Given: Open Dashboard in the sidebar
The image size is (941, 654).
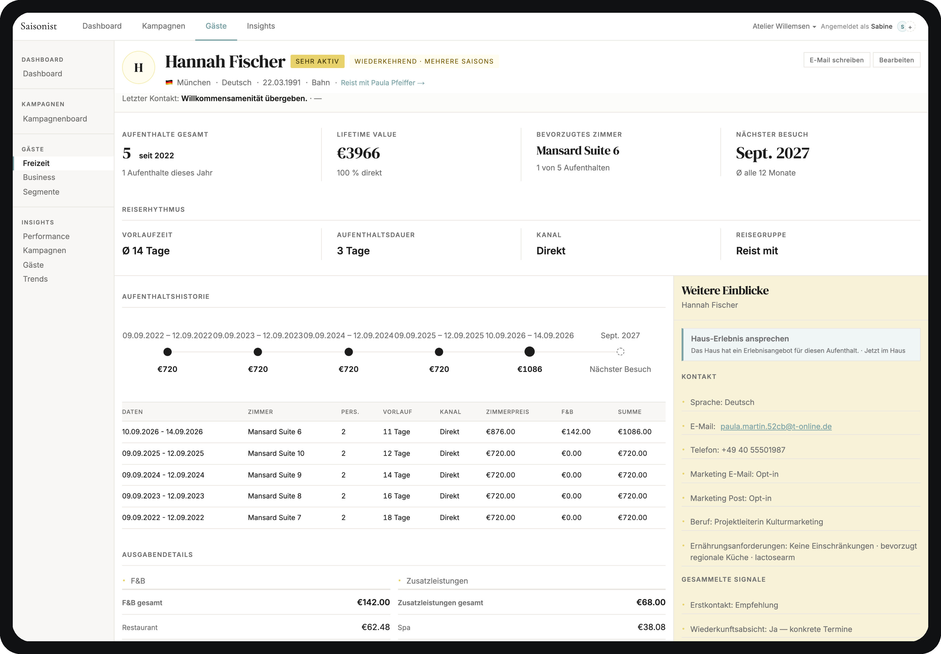Looking at the screenshot, I should point(43,74).
